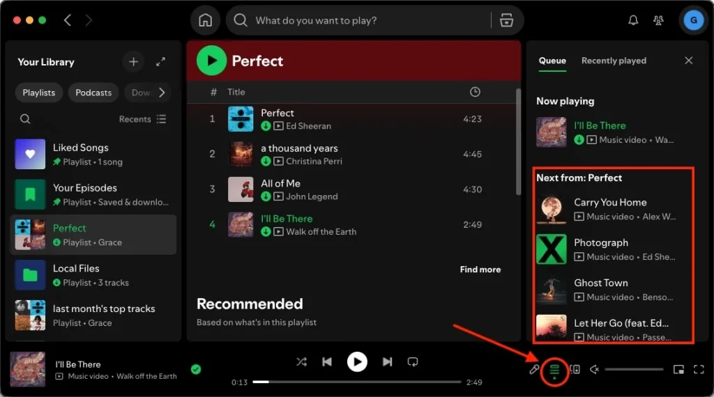
Task: Expand Your Library to full view
Action: tap(160, 62)
